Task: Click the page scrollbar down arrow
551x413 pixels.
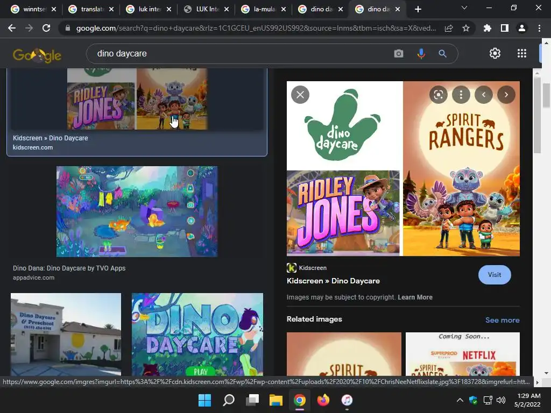Action: pos(546,373)
